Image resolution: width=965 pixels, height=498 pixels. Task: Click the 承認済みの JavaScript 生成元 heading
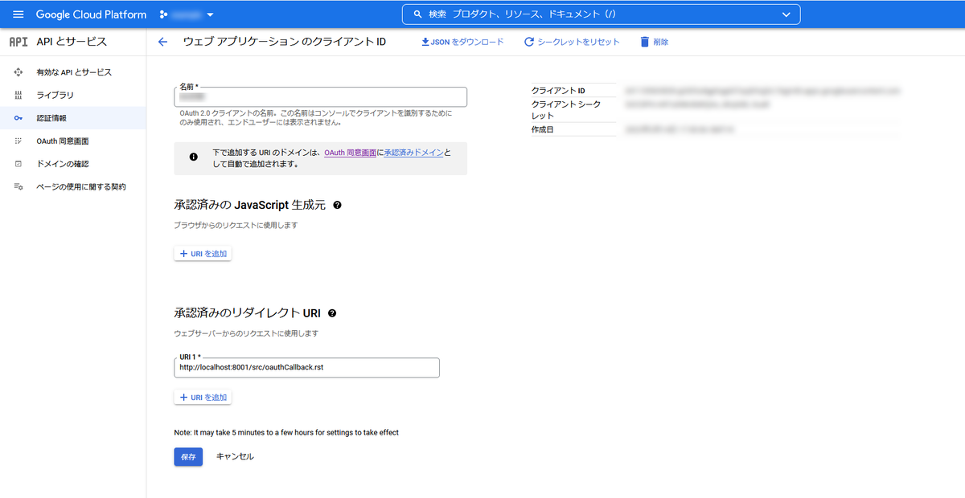[250, 206]
